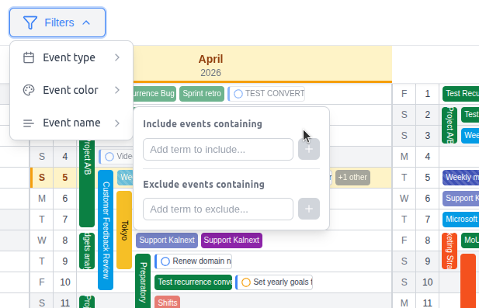Click the funnel icon in Filters button
Screen dimensions: 479x308
tap(30, 22)
